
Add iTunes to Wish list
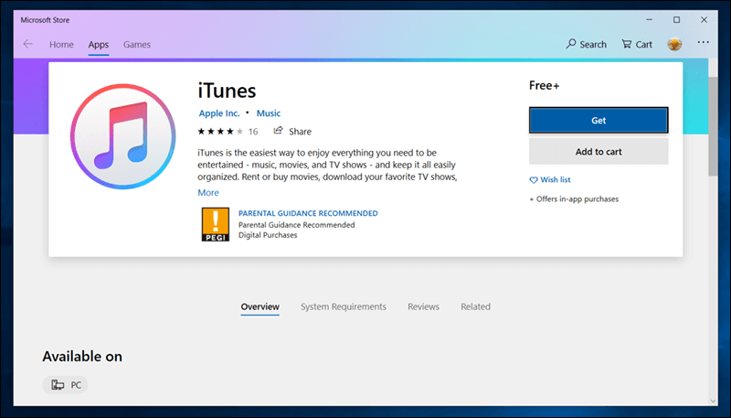tap(550, 179)
